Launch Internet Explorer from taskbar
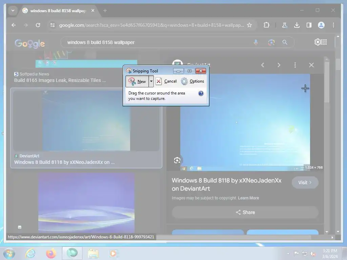 pyautogui.click(x=30, y=253)
